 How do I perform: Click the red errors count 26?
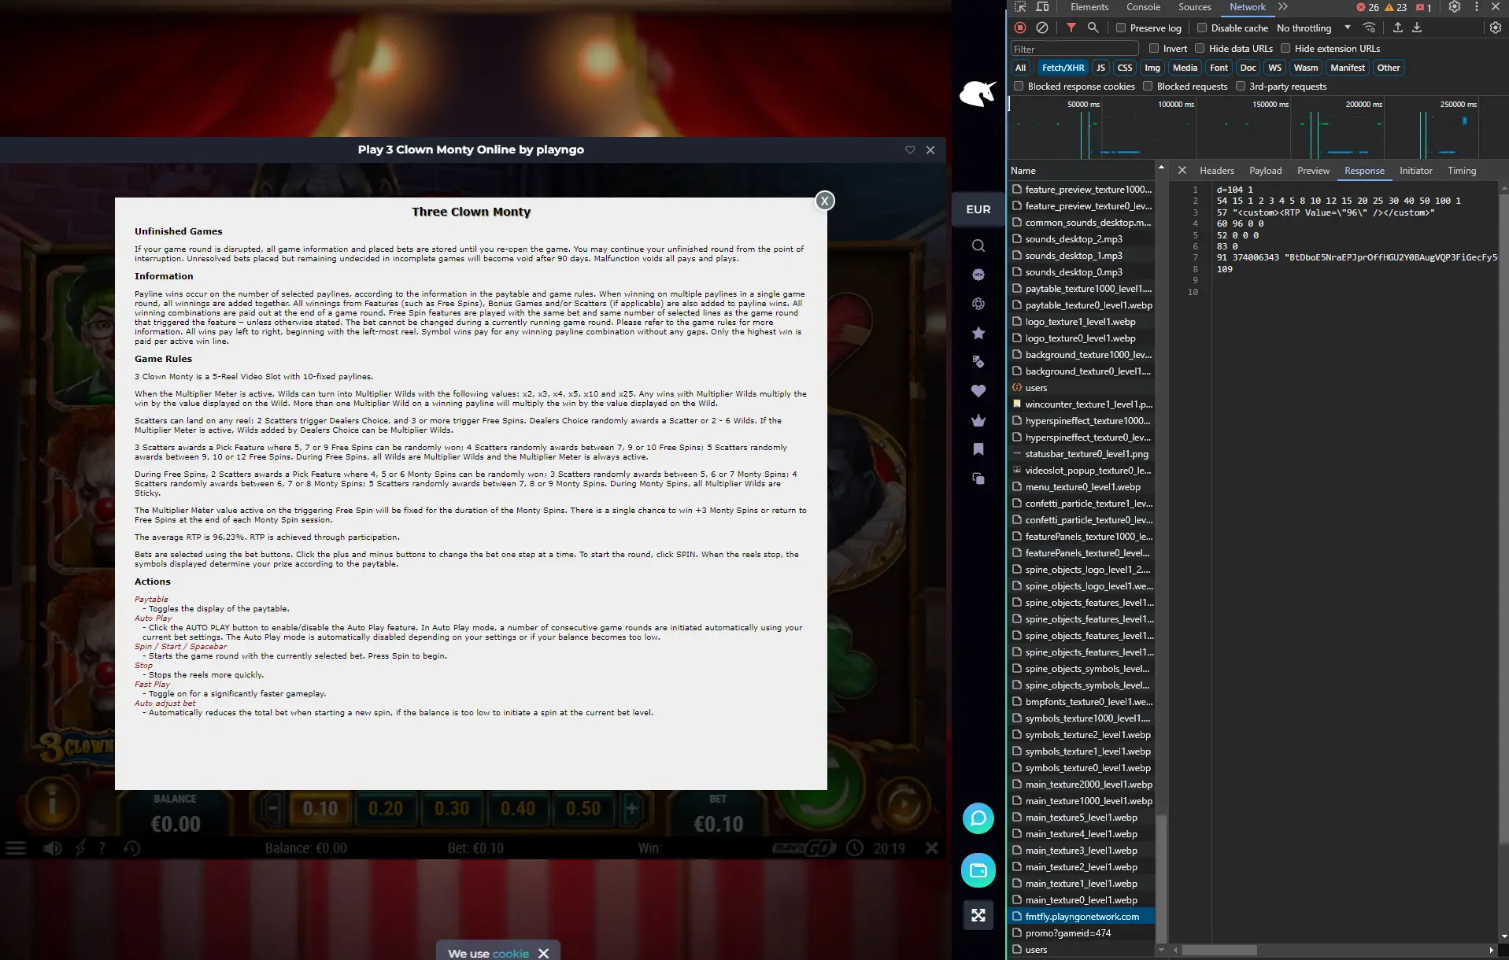(1368, 7)
